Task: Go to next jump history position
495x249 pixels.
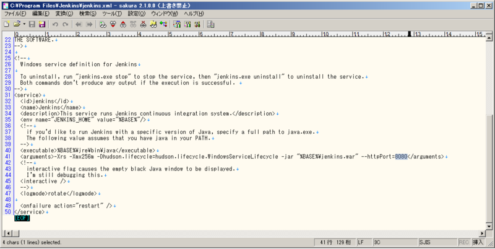Action: pyautogui.click(x=89, y=24)
